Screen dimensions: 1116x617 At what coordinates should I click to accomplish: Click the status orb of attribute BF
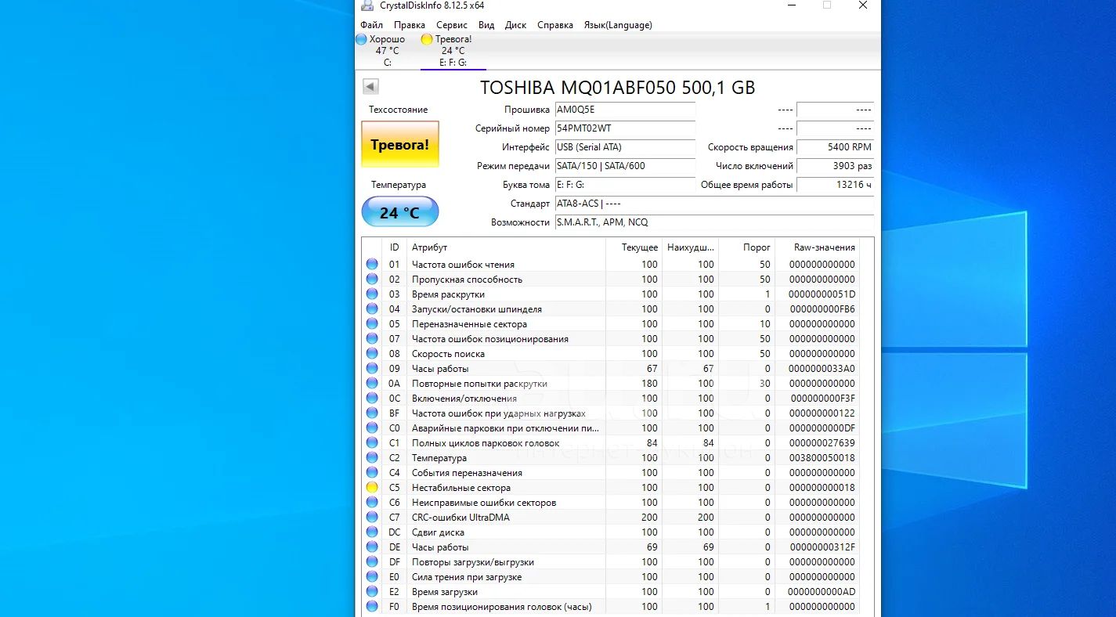[x=372, y=413]
